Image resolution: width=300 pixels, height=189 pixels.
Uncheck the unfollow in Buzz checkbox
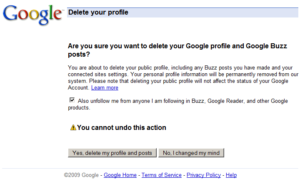(x=72, y=100)
